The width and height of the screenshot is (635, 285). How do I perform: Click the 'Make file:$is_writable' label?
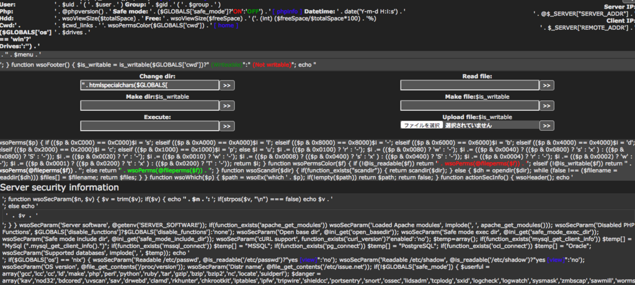tap(477, 97)
